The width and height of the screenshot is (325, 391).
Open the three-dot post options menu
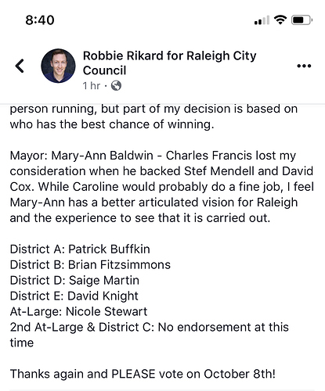click(x=304, y=66)
